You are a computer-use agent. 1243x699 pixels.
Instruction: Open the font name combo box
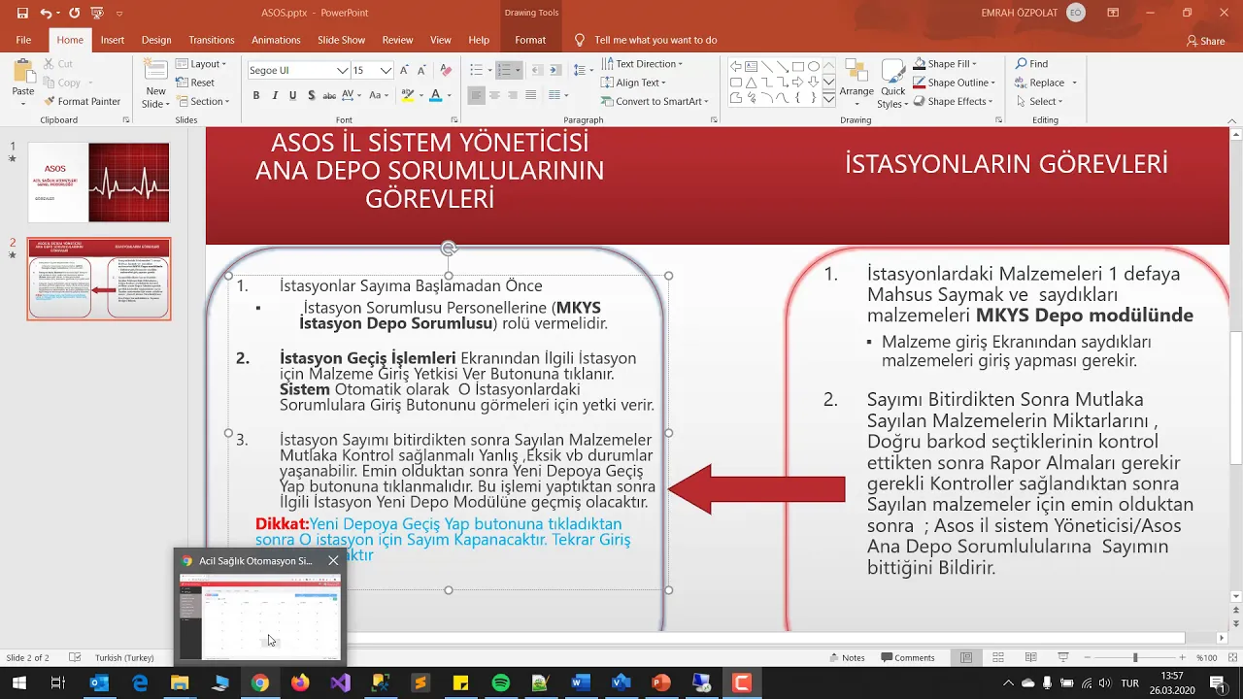coord(297,70)
